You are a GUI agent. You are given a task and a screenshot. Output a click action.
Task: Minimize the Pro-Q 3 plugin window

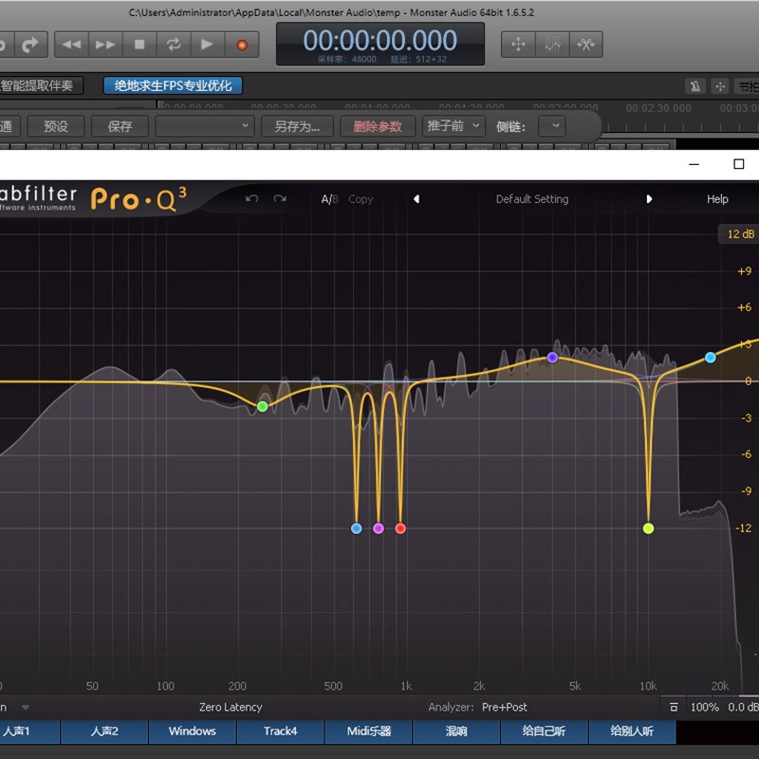(694, 164)
